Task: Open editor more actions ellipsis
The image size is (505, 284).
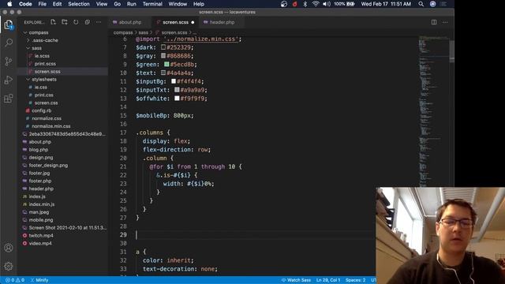Action: (x=445, y=22)
